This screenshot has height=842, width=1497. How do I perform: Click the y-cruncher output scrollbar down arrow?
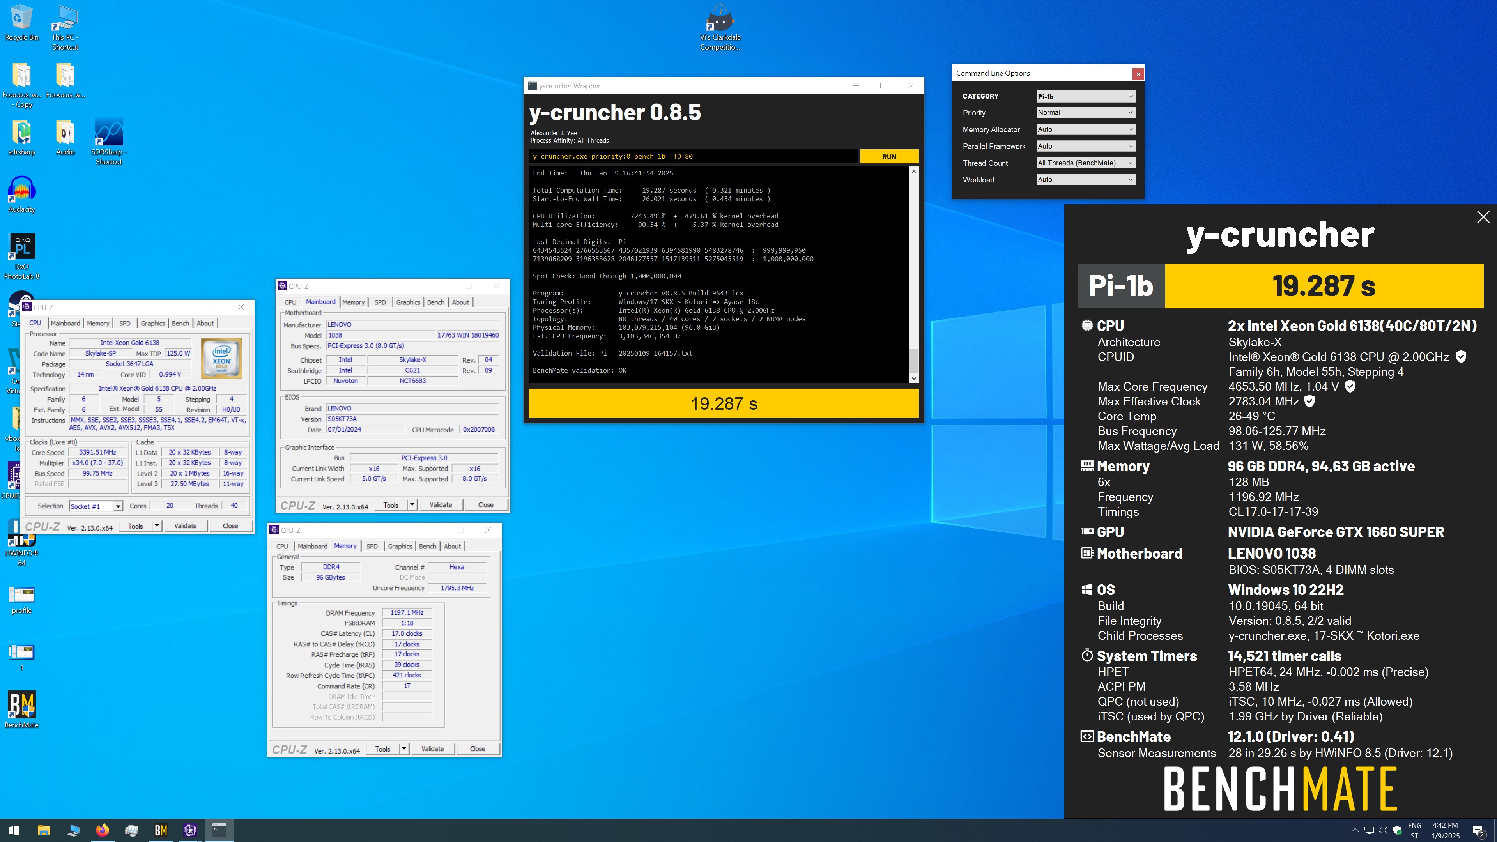tap(913, 378)
